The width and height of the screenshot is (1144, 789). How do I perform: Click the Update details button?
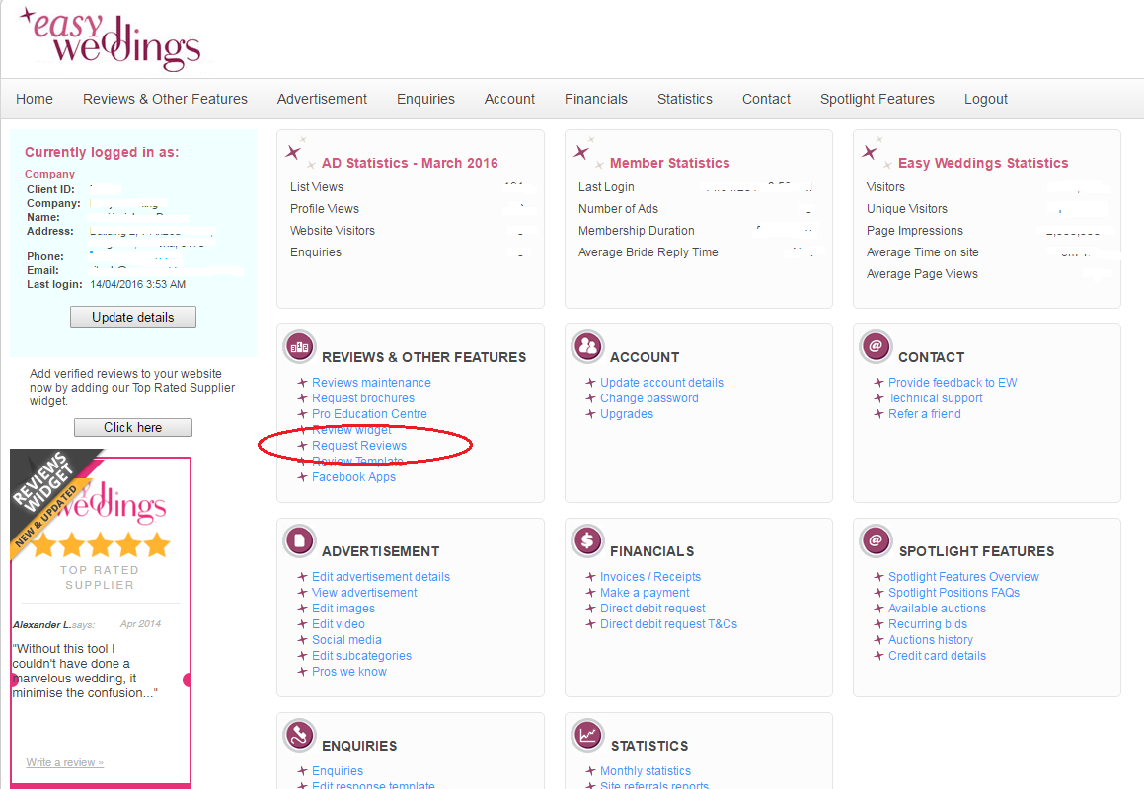[x=133, y=318]
